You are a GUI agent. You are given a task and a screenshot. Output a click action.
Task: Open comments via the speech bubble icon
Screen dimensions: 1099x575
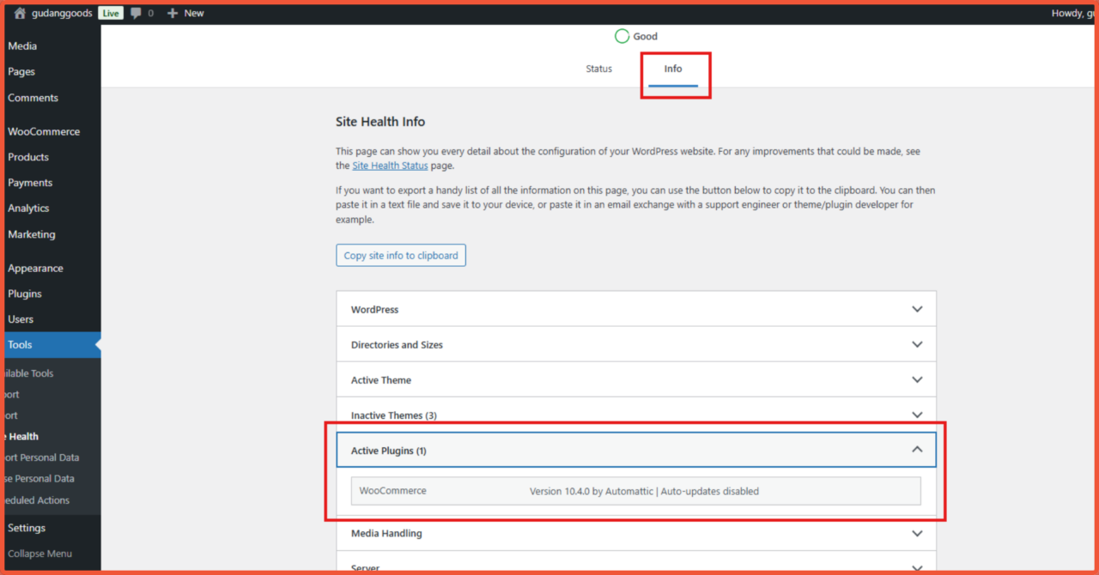137,12
